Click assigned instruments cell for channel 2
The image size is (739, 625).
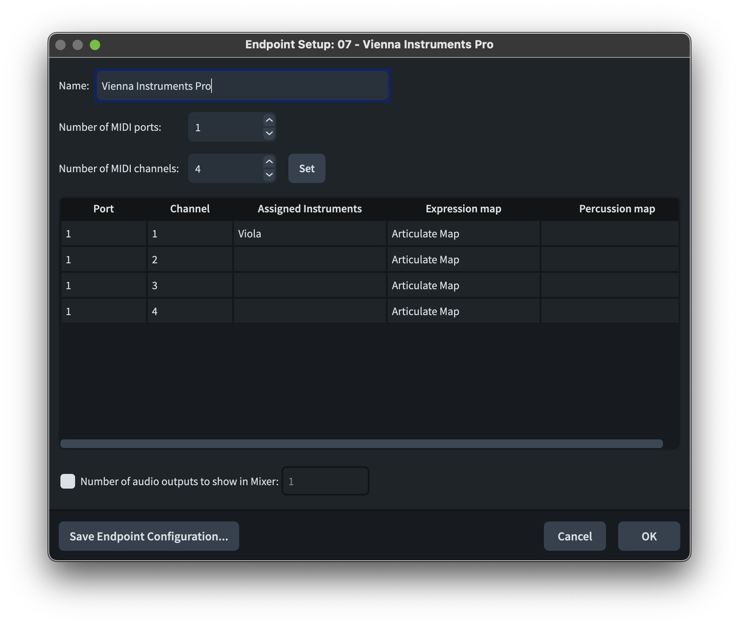[x=310, y=259]
